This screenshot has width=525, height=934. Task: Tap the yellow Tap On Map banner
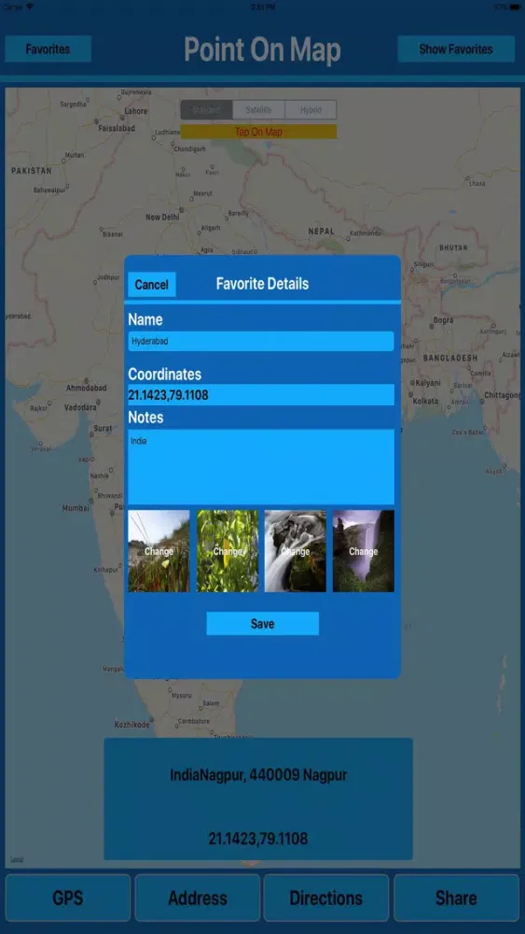pyautogui.click(x=258, y=132)
